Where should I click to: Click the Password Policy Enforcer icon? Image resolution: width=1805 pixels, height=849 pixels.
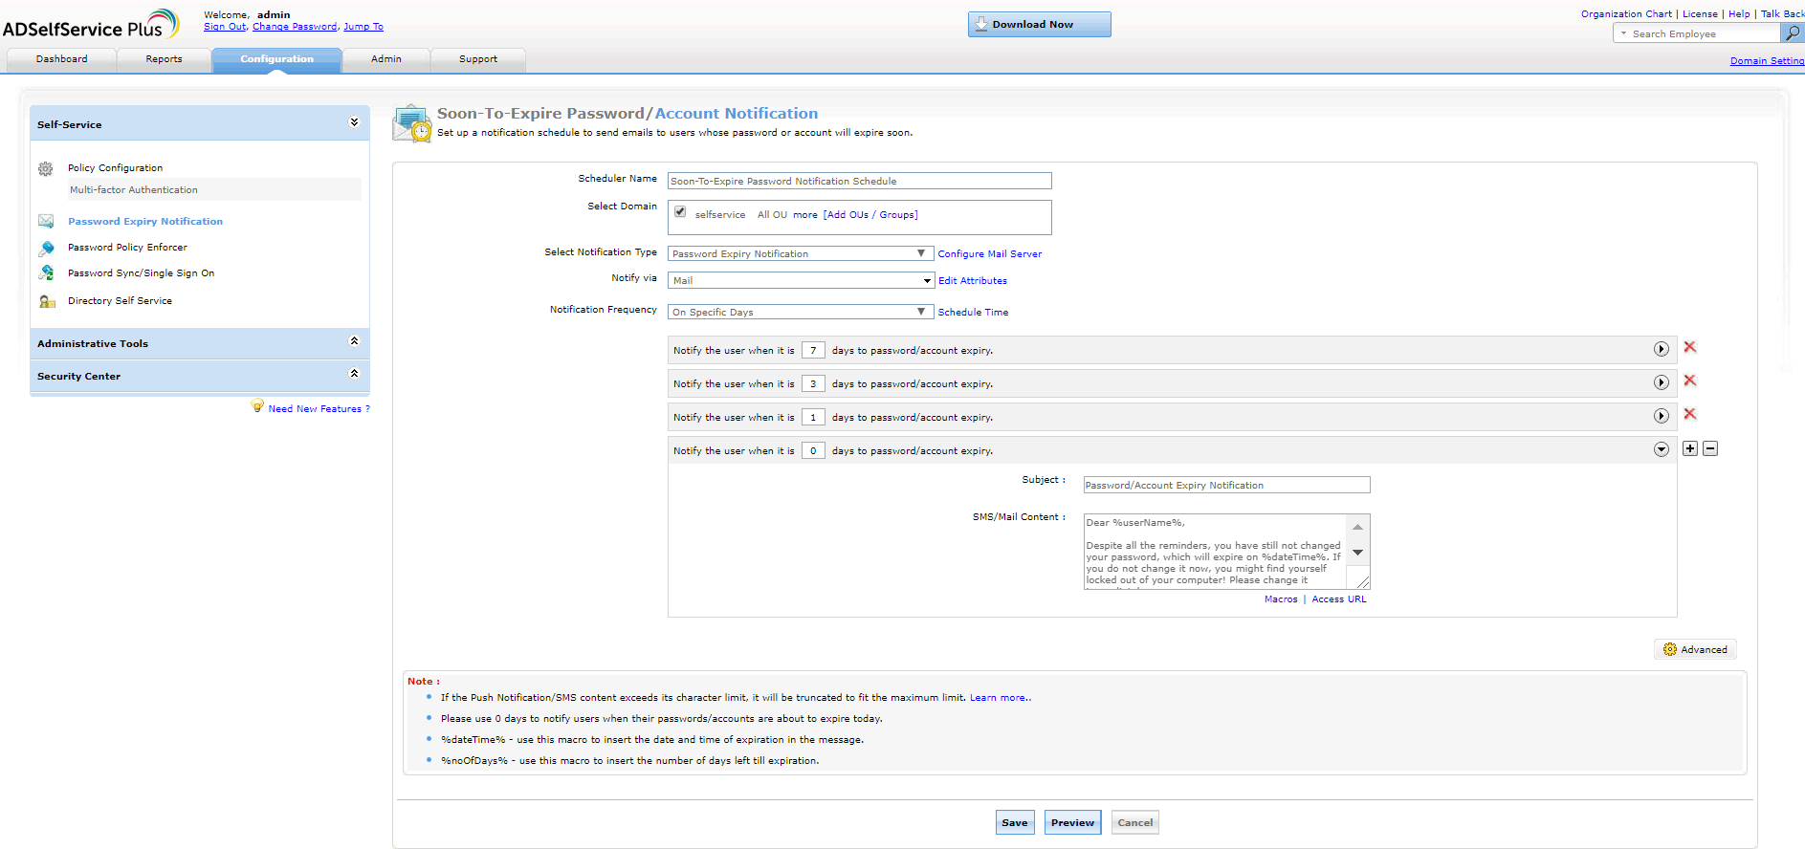point(46,248)
